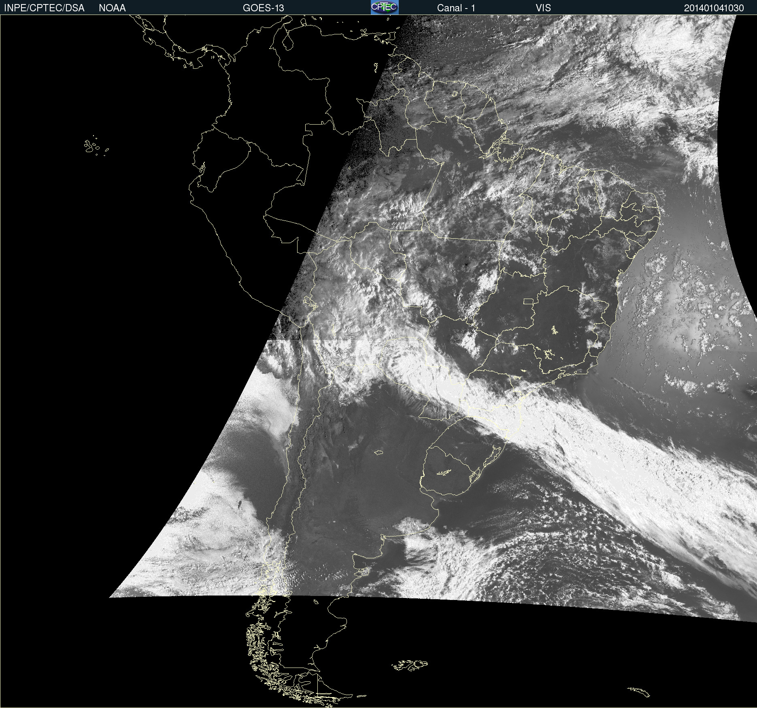Click the INPE/CPTEC/DSA header label
Image resolution: width=757 pixels, height=708 pixels.
44,8
